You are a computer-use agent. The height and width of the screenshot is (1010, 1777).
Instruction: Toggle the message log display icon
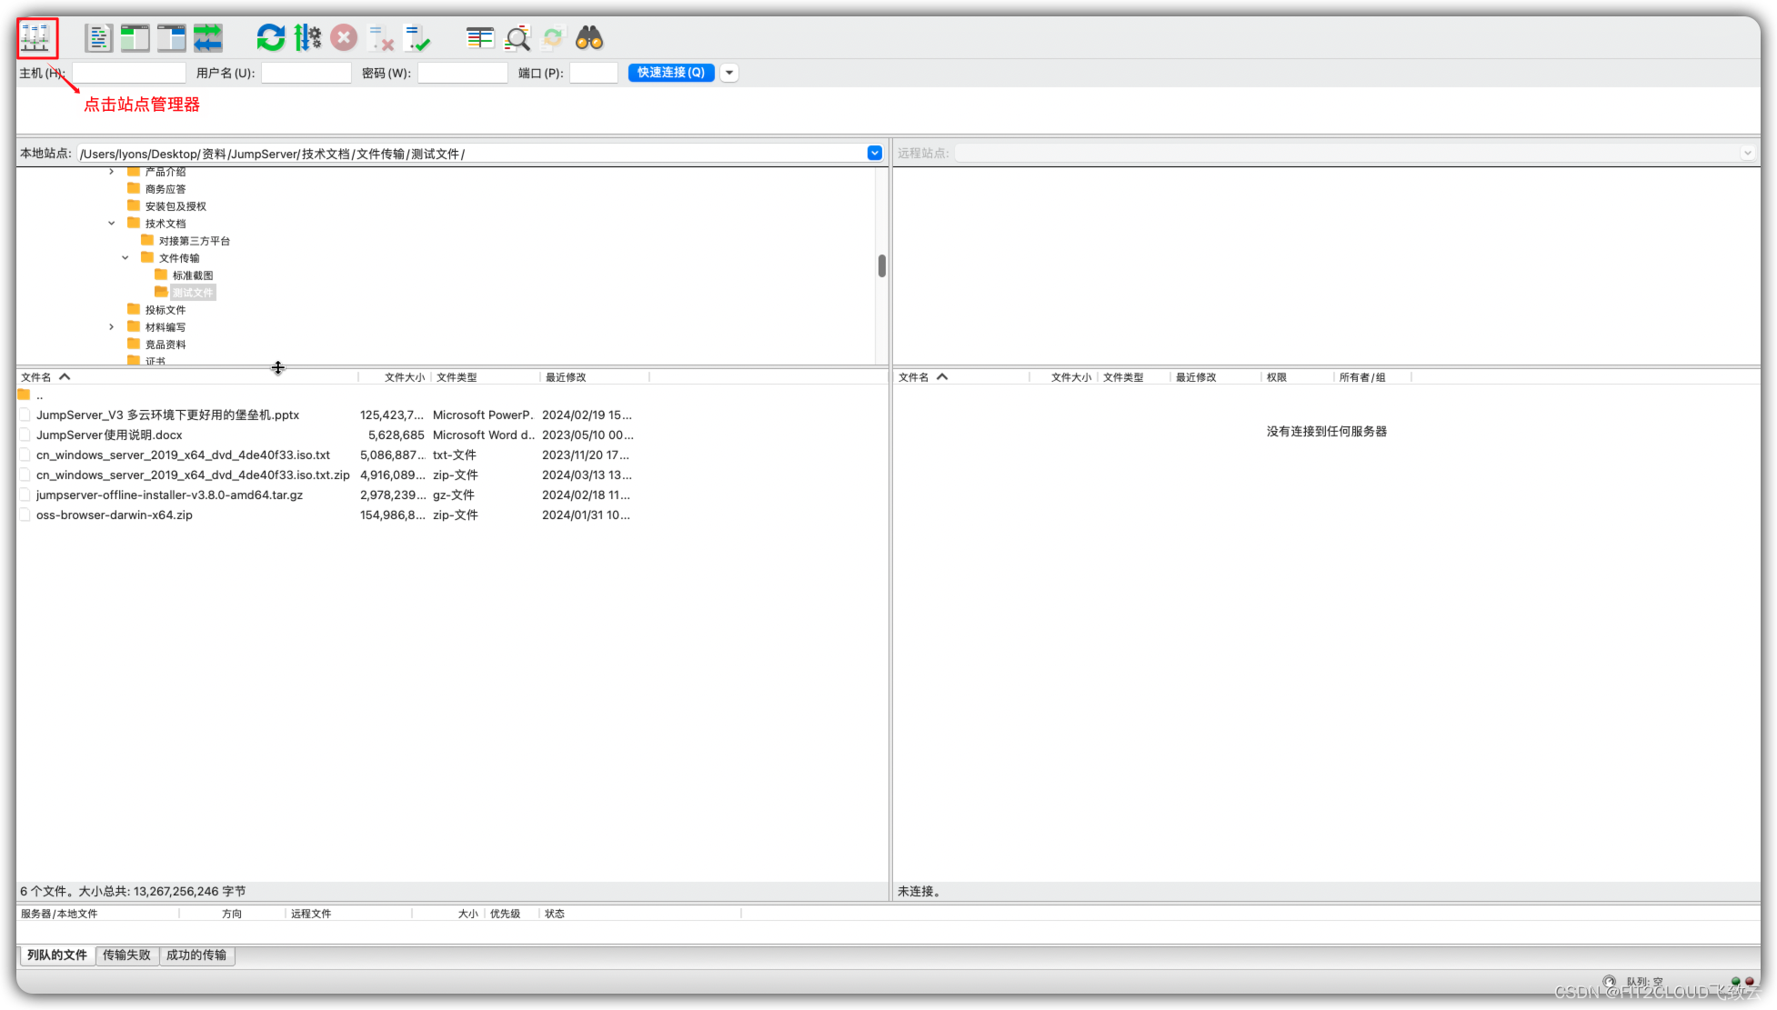pyautogui.click(x=98, y=38)
